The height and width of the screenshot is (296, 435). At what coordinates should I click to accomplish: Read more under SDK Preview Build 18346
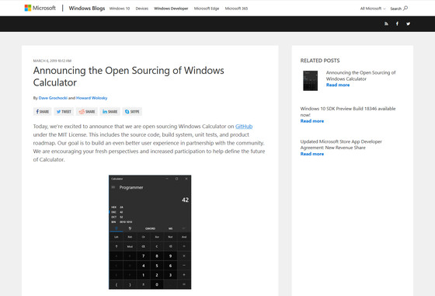coord(311,121)
